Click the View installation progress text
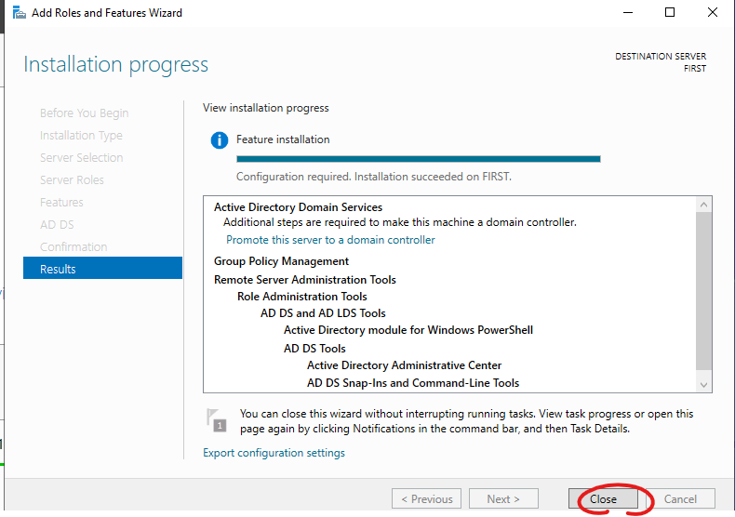The width and height of the screenshot is (735, 517). click(x=266, y=108)
